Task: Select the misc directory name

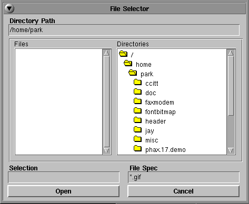Action: coord(152,140)
